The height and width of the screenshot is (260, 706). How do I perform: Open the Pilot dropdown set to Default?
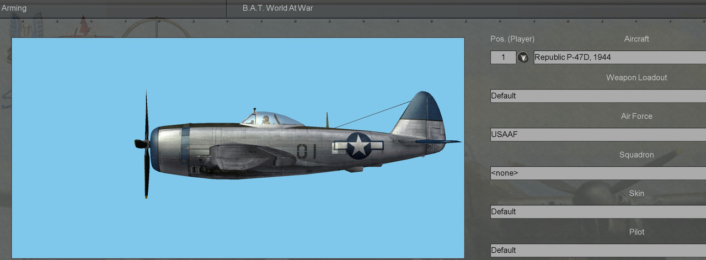pos(598,251)
